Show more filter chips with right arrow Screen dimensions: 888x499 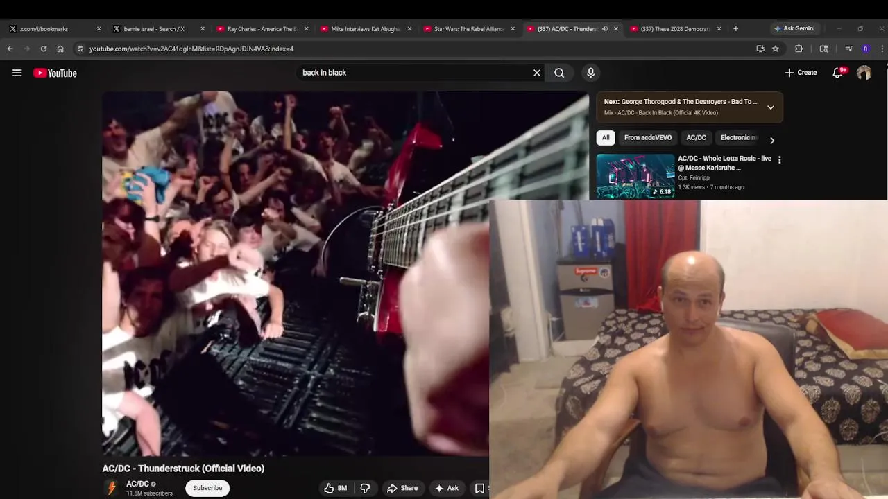pyautogui.click(x=772, y=140)
